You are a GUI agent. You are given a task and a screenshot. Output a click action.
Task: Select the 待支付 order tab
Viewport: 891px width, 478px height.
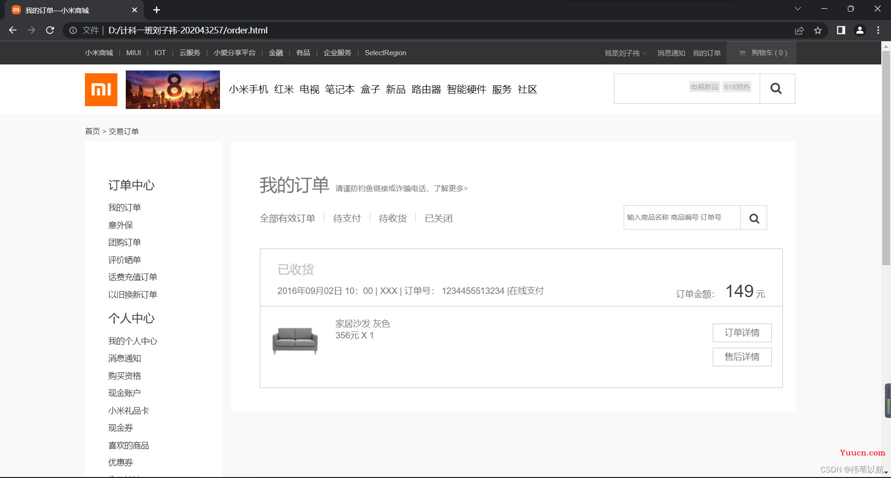[x=347, y=218]
